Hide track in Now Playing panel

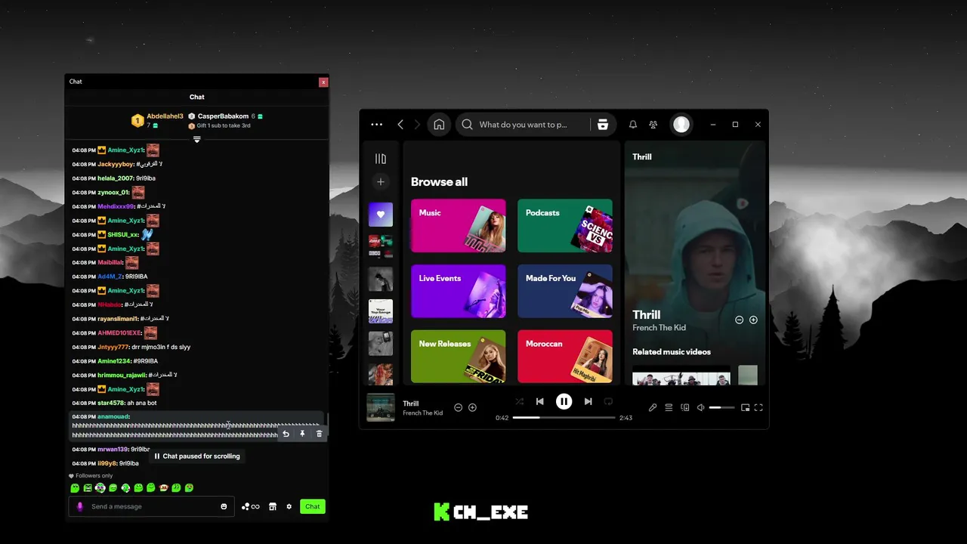click(x=740, y=320)
